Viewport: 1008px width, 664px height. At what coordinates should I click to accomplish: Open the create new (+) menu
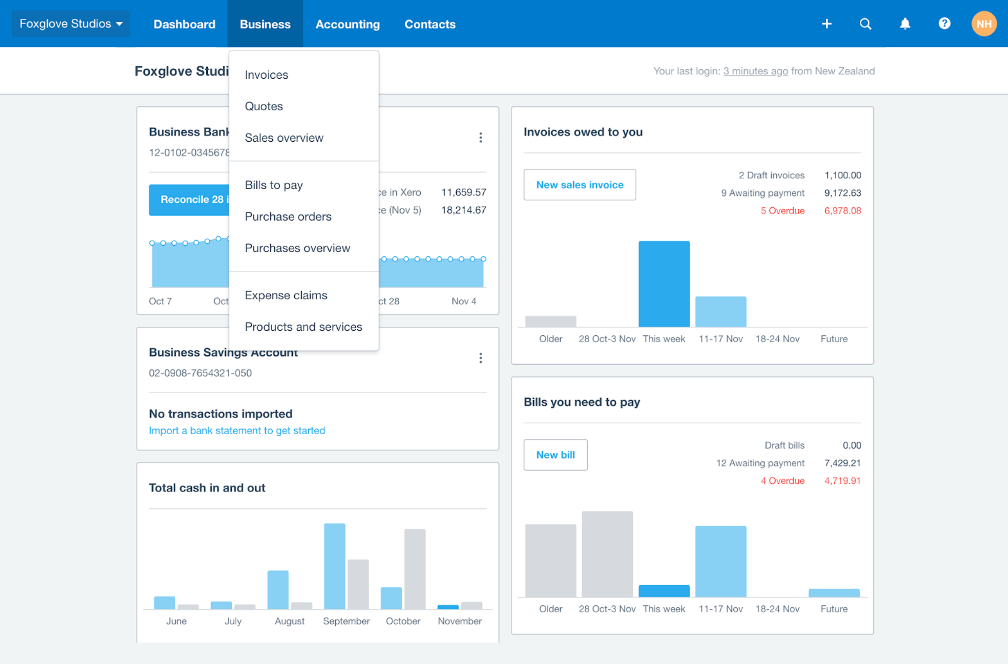coord(826,23)
